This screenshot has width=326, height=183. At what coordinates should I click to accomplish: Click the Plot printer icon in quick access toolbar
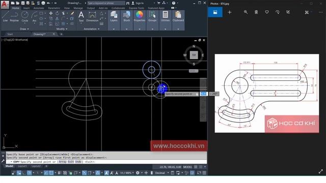(x=43, y=3)
